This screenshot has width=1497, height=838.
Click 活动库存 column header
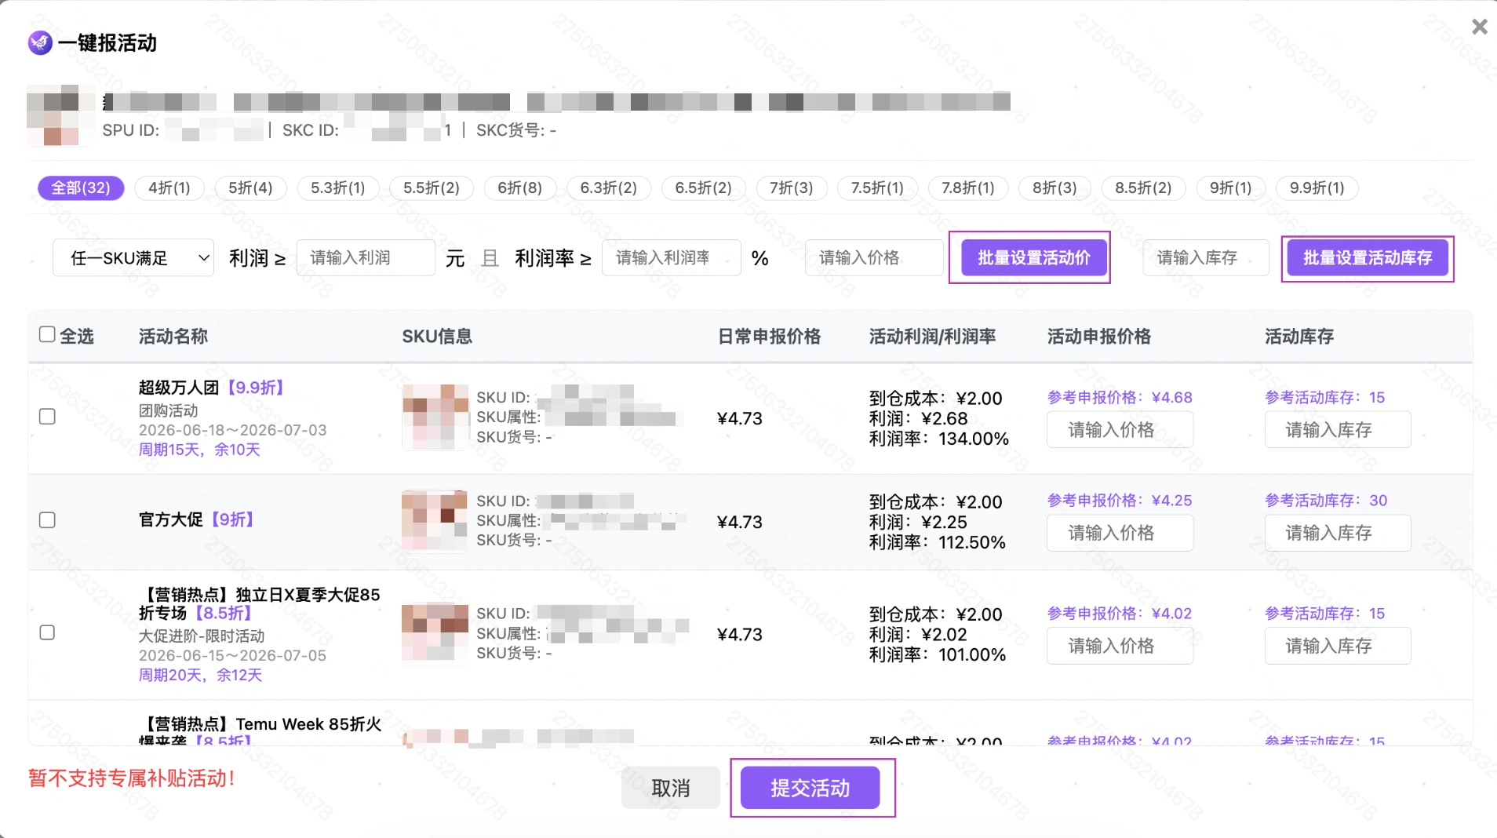(1299, 337)
